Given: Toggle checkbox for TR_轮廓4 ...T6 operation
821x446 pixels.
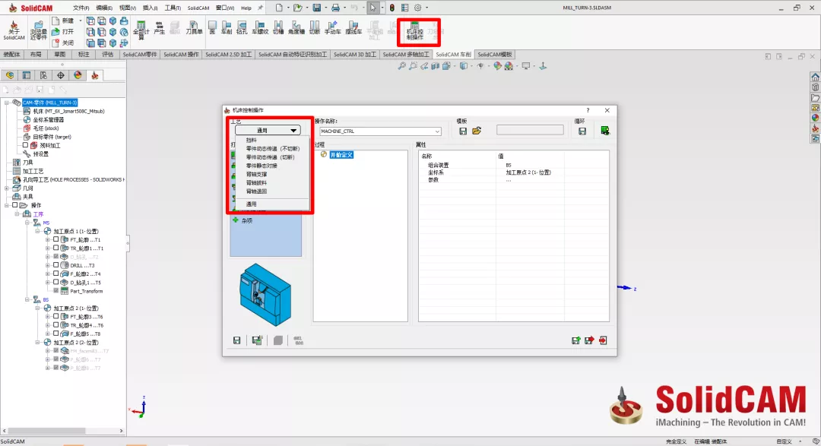Looking at the screenshot, I should pyautogui.click(x=56, y=324).
